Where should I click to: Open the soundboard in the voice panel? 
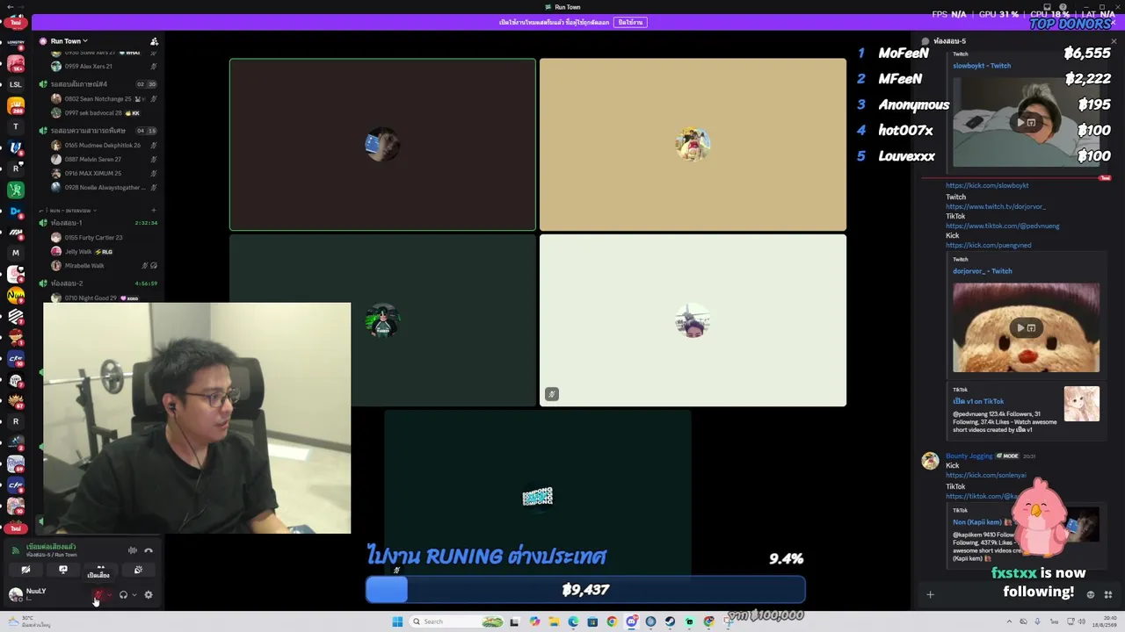(x=138, y=570)
